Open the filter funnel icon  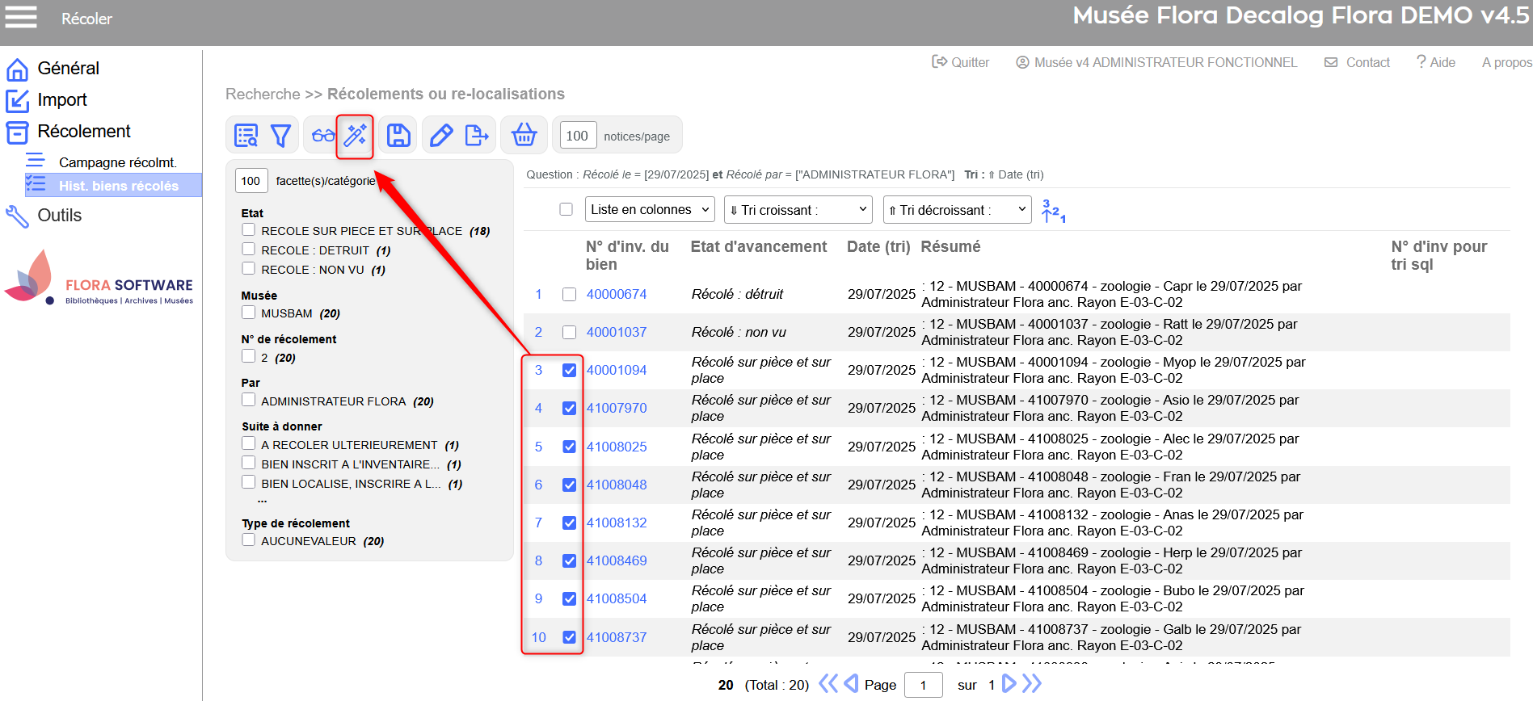280,135
